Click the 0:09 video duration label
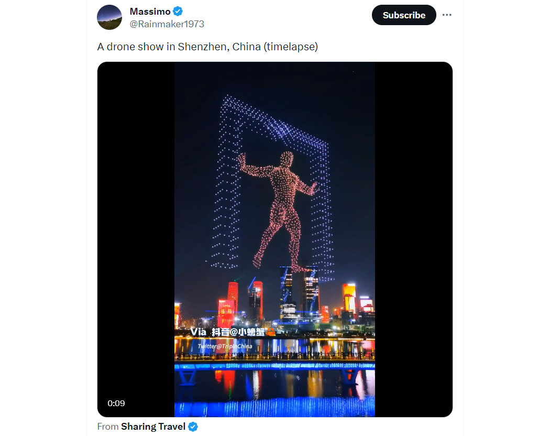This screenshot has width=550, height=436. [116, 403]
